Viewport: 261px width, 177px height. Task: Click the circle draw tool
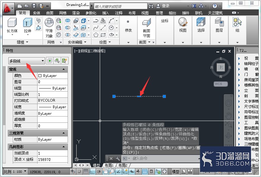pyautogui.click(x=111, y=28)
